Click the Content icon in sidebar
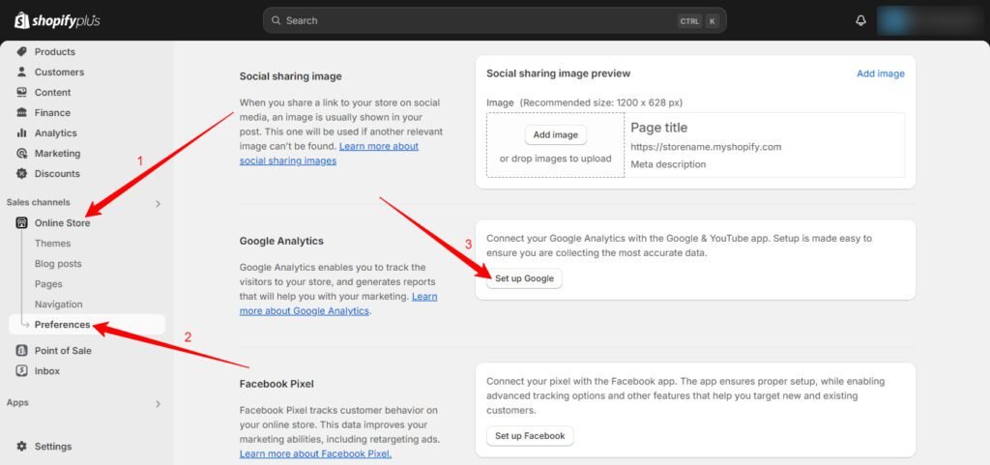 (x=21, y=92)
